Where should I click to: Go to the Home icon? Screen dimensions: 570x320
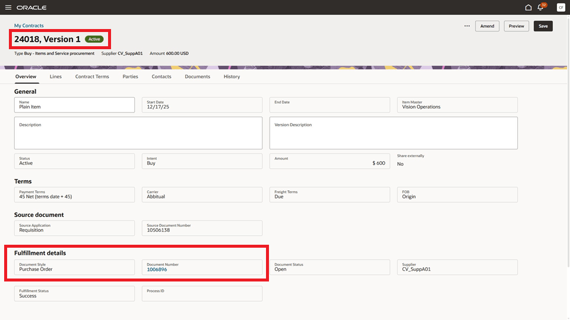(x=528, y=7)
